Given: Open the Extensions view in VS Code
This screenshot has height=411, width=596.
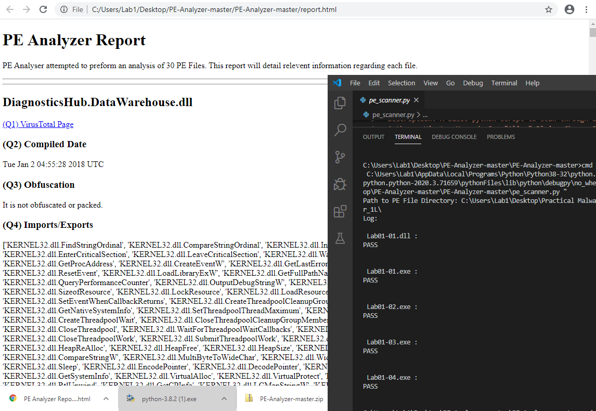Looking at the screenshot, I should click(340, 211).
